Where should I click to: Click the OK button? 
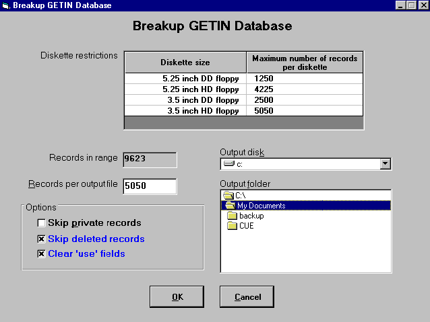point(177,297)
